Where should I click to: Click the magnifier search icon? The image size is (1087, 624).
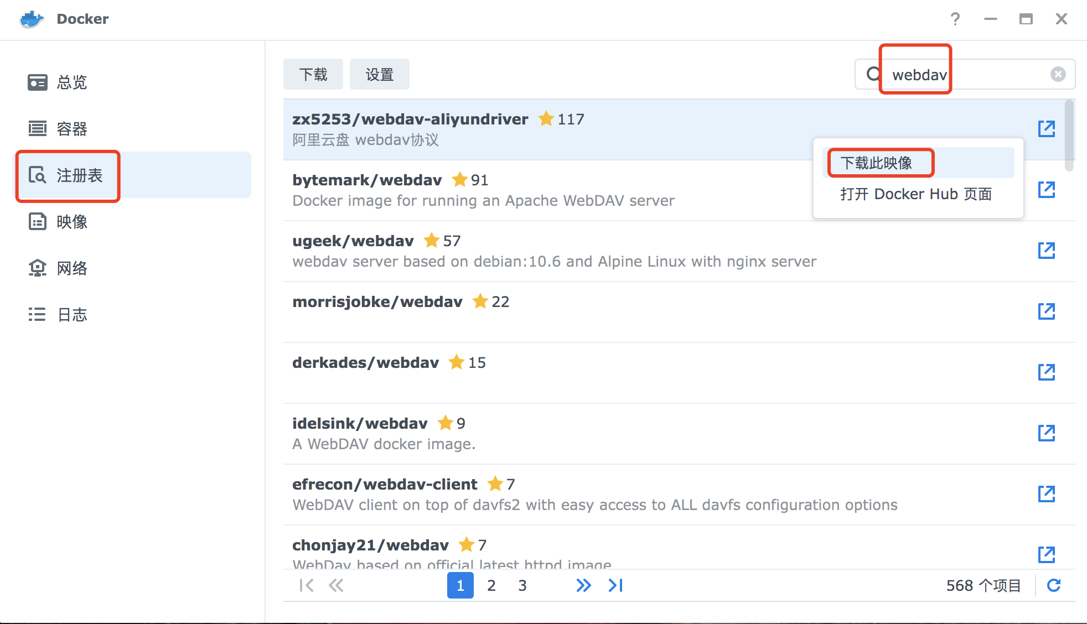(x=873, y=74)
